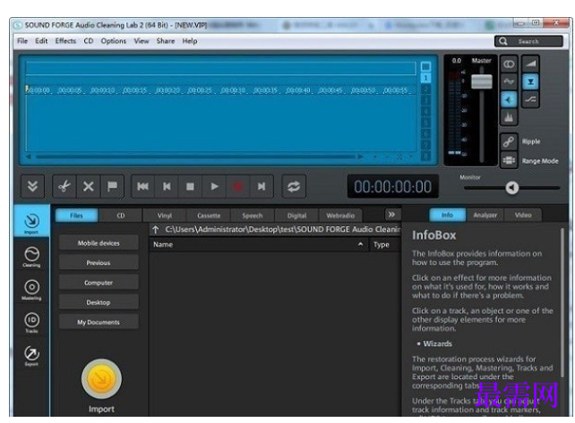Open the File menu
Image resolution: width=575 pixels, height=423 pixels.
(22, 40)
